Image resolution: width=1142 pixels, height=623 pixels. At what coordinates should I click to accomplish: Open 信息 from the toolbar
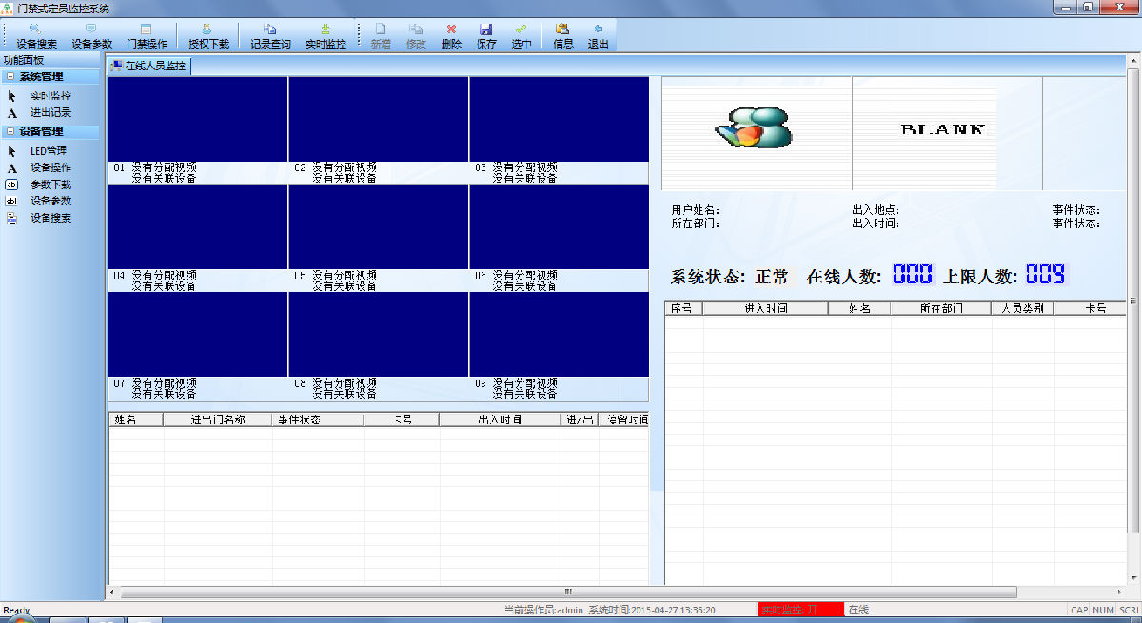[x=563, y=35]
